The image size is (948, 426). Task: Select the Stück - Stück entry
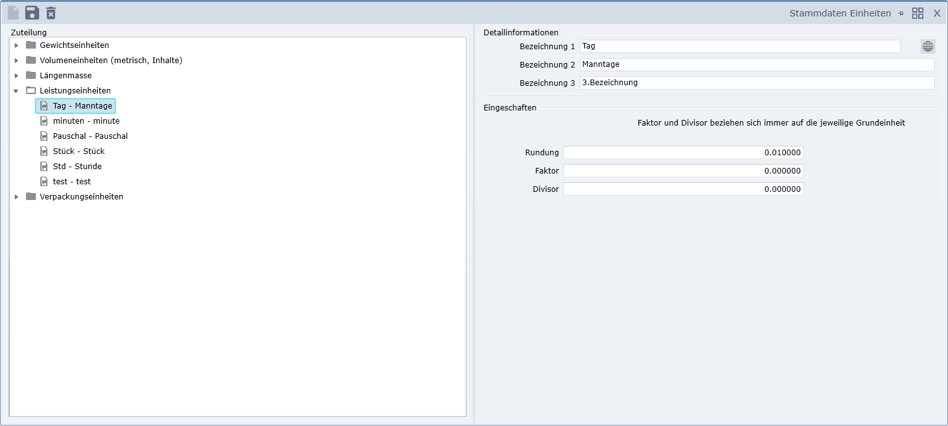[x=79, y=151]
